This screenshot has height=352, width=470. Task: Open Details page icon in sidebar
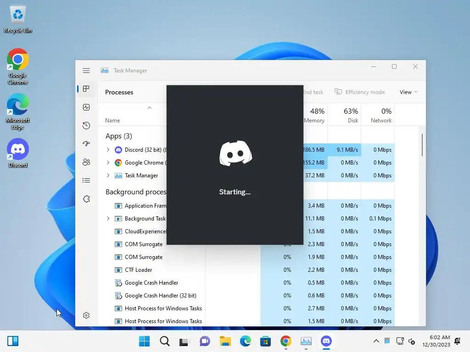click(x=86, y=181)
